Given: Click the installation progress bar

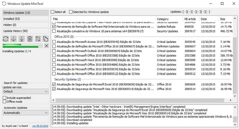Looking at the screenshot, I should coord(23,46).
